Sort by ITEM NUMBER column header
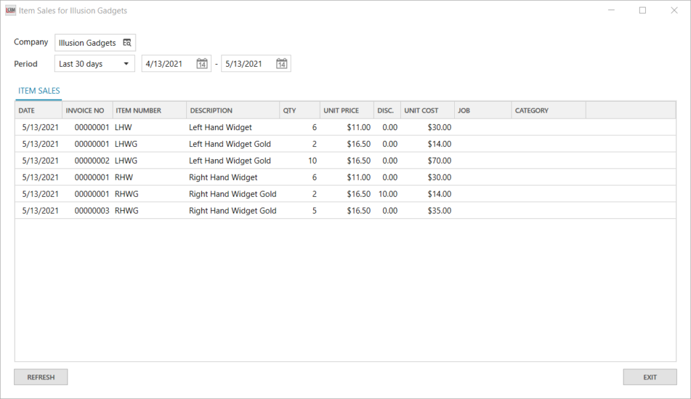 149,111
